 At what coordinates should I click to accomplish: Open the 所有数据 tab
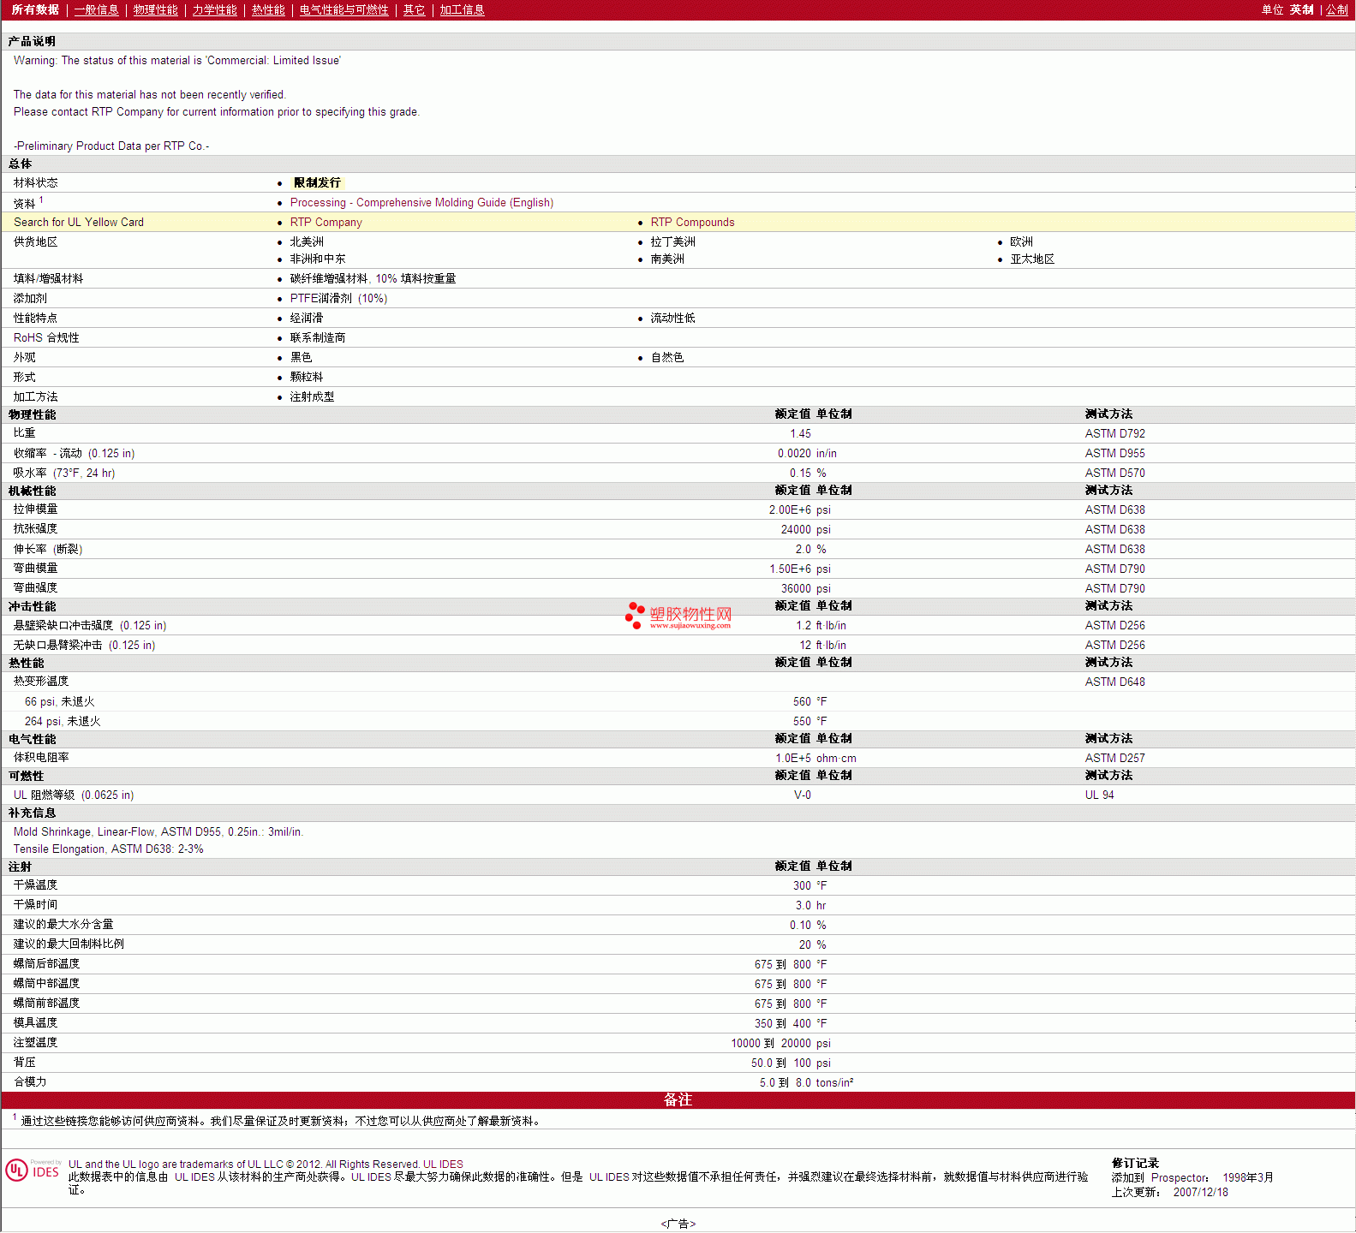pyautogui.click(x=35, y=10)
